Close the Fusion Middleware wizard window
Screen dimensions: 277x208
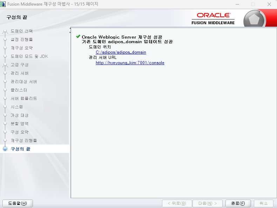click(x=269, y=4)
